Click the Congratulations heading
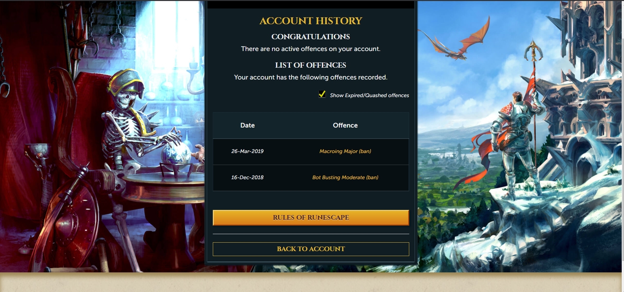This screenshot has height=292, width=624. [311, 37]
